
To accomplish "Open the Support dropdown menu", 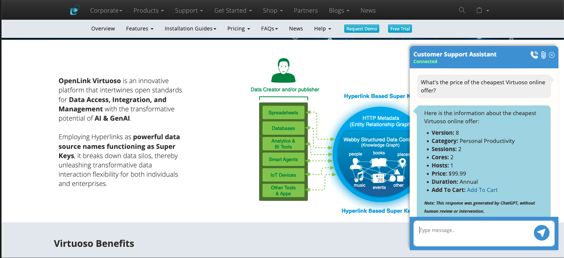I will [189, 10].
